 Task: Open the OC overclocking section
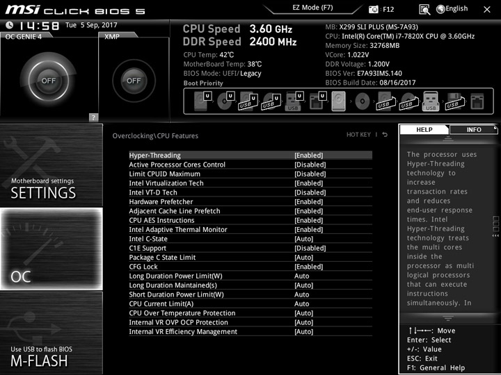51,249
